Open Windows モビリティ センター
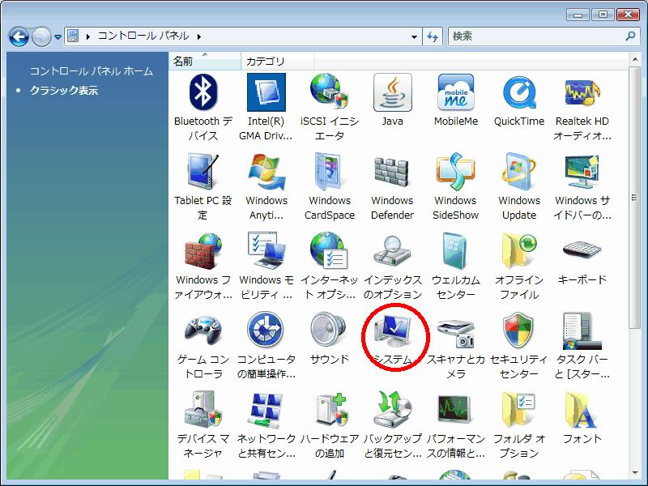The height and width of the screenshot is (486, 648). pyautogui.click(x=266, y=266)
